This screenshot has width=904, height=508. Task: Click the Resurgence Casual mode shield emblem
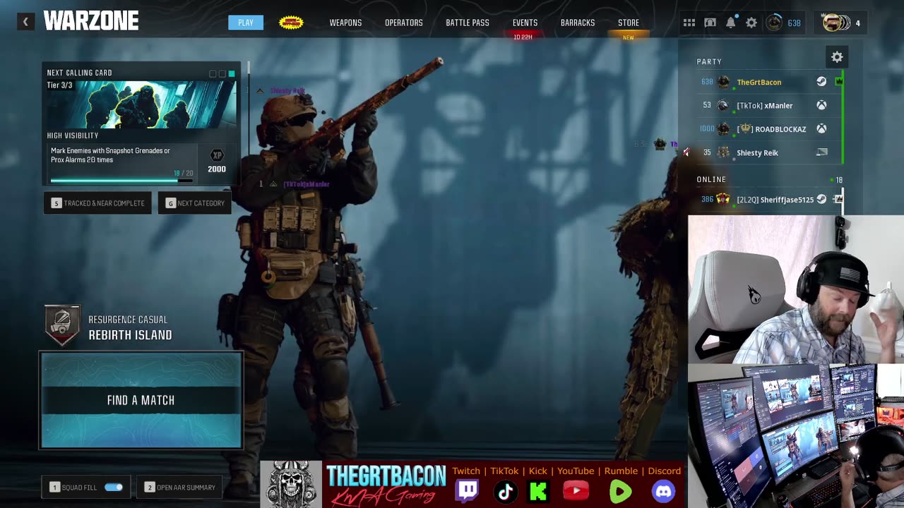pyautogui.click(x=61, y=325)
